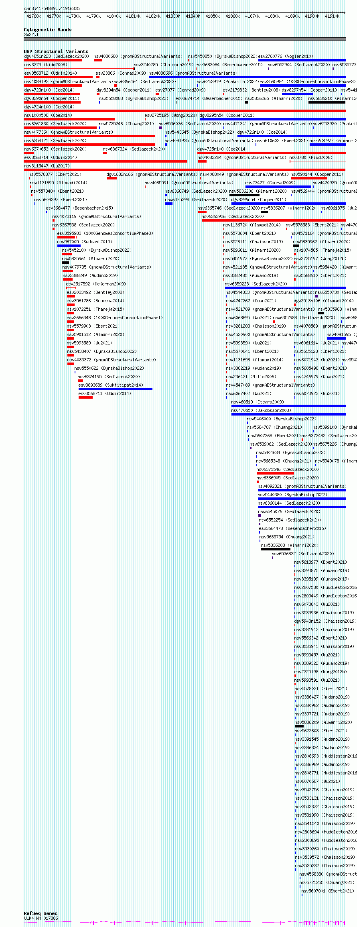The width and height of the screenshot is (357, 927).
Task: Click nsv6367324 (Sedlazeck2020) label
Action: click(134, 149)
